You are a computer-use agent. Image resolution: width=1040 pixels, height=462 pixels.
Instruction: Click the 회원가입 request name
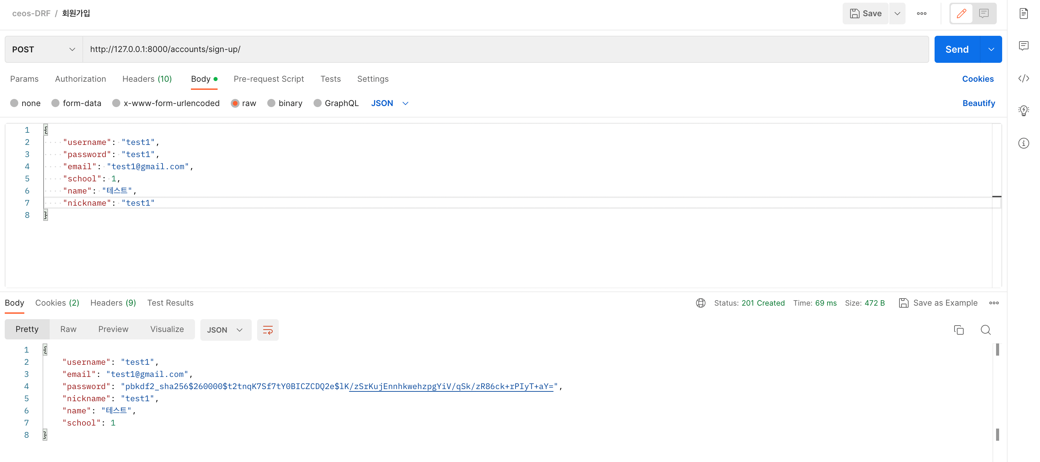coord(76,13)
